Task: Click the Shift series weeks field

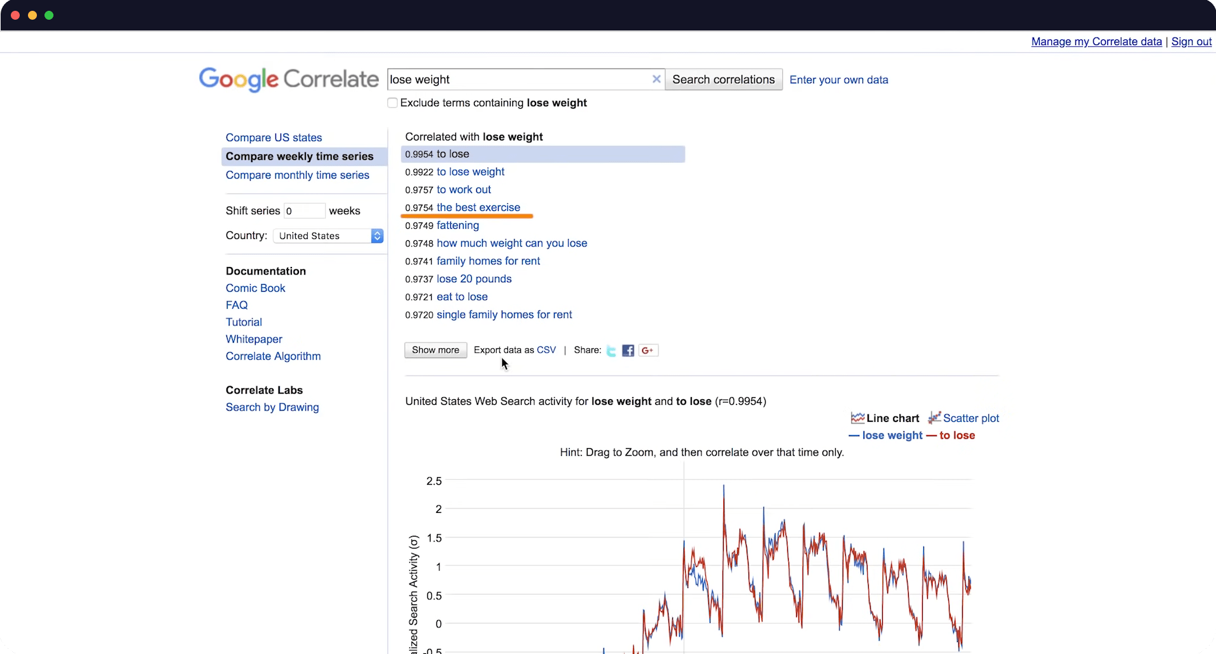Action: (x=305, y=211)
